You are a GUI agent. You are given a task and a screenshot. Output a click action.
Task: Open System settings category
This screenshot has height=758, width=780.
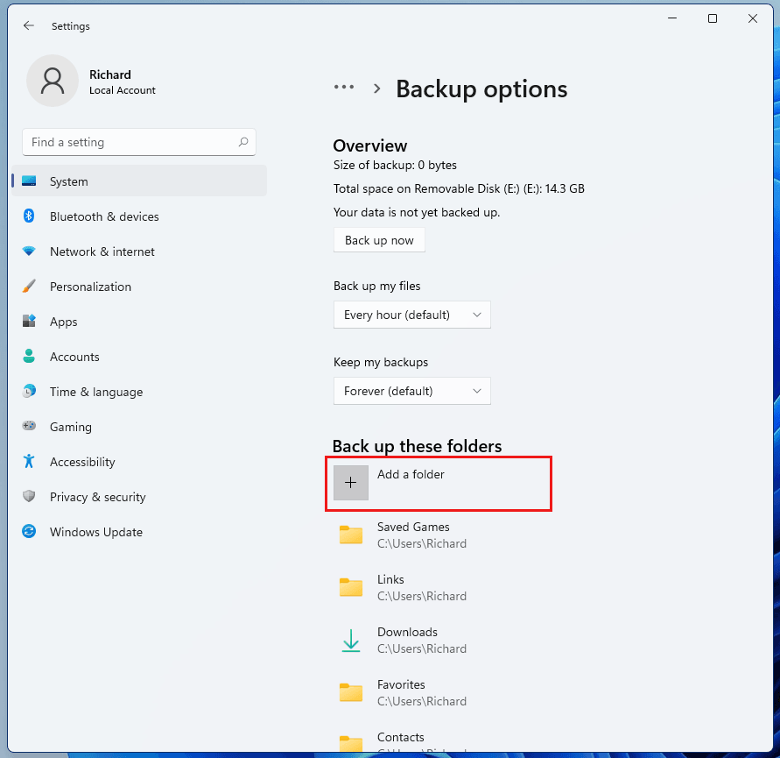[x=139, y=181]
